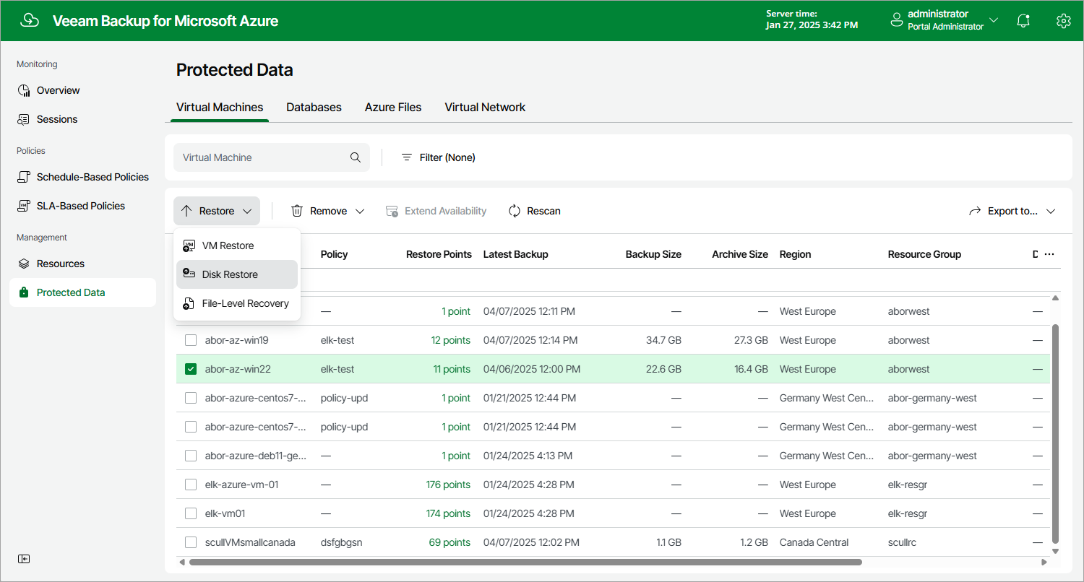Open the 174 points restore points link
This screenshot has width=1084, height=582.
coord(448,513)
